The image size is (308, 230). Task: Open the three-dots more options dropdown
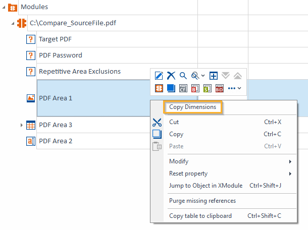click(x=235, y=88)
